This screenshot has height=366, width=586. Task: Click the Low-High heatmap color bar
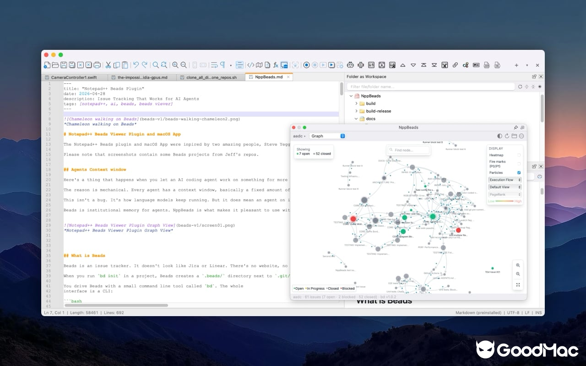tap(505, 201)
